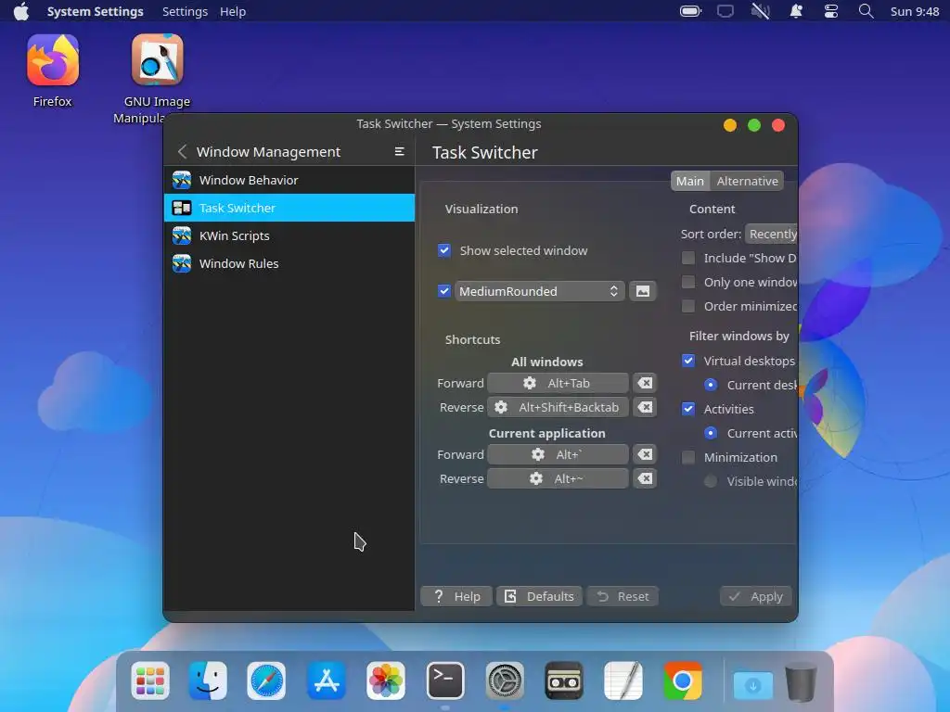950x712 pixels.
Task: Edit the Alt+~ reverse shortcut
Action: tap(558, 479)
